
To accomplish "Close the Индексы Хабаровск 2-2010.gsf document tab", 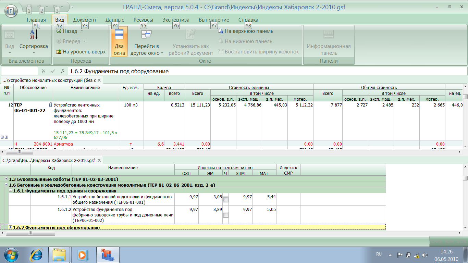I will 99,160.
